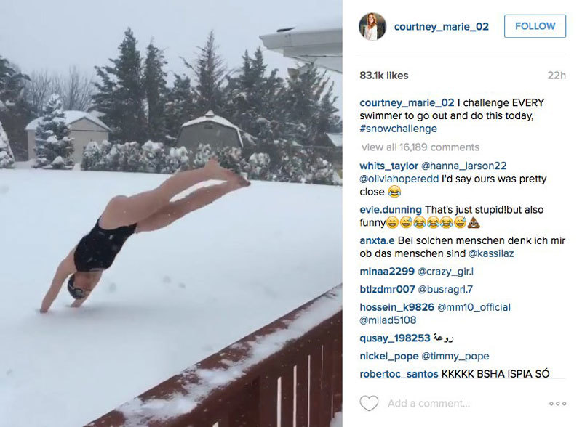Viewport: 582px width, 427px height.
Task: Visit the @mm10_official mention
Action: (474, 307)
